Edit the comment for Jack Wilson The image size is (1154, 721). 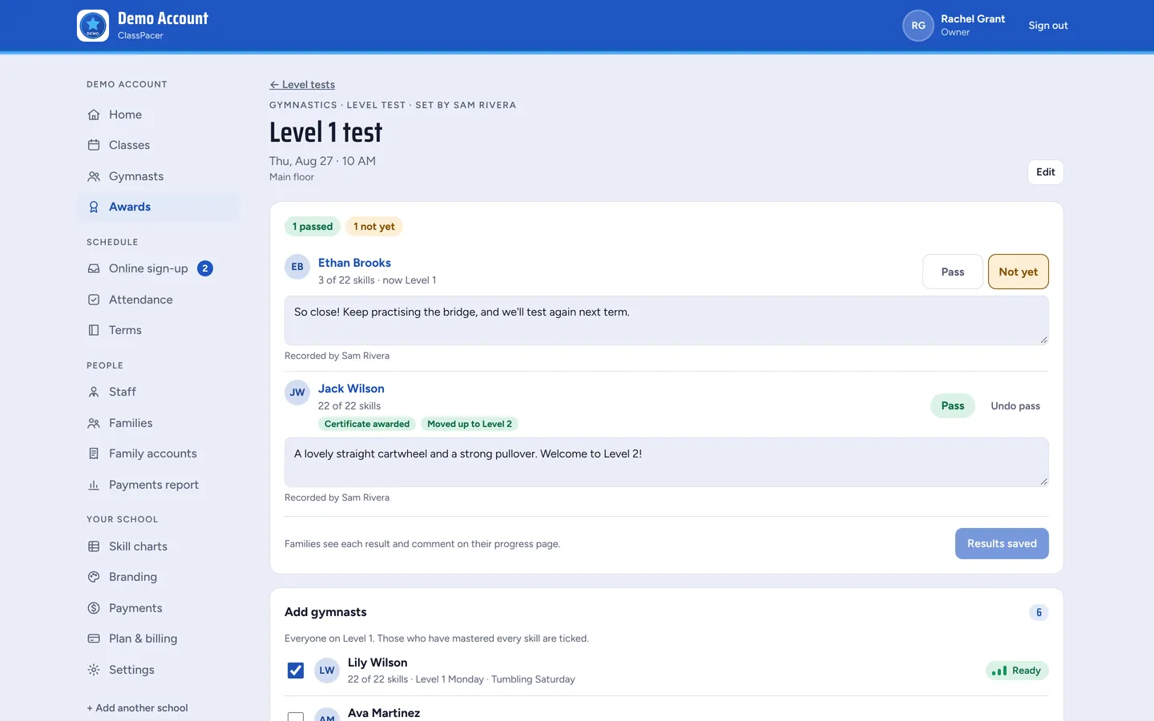(667, 462)
